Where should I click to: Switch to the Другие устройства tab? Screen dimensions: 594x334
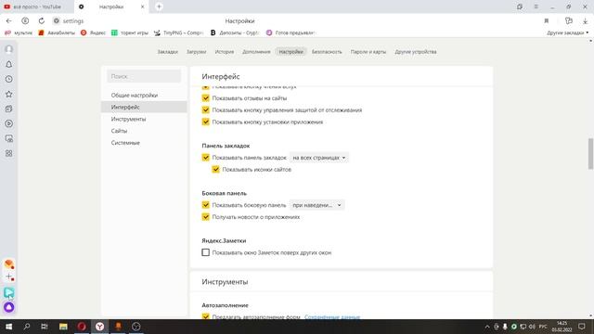(x=416, y=52)
